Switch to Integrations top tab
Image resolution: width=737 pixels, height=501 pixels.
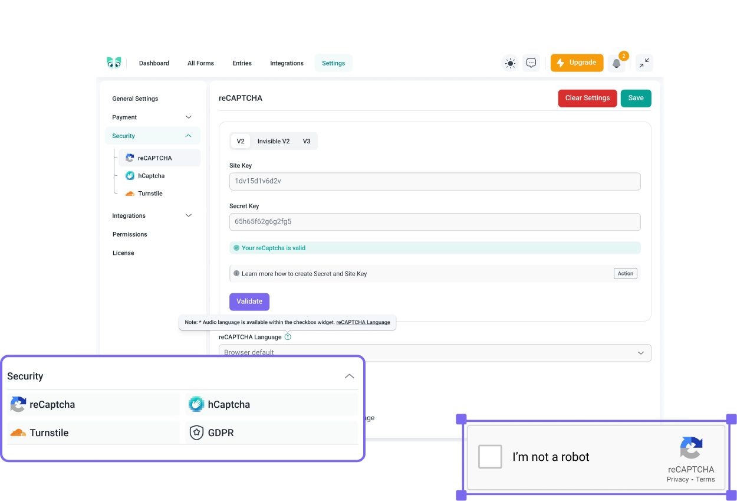287,63
